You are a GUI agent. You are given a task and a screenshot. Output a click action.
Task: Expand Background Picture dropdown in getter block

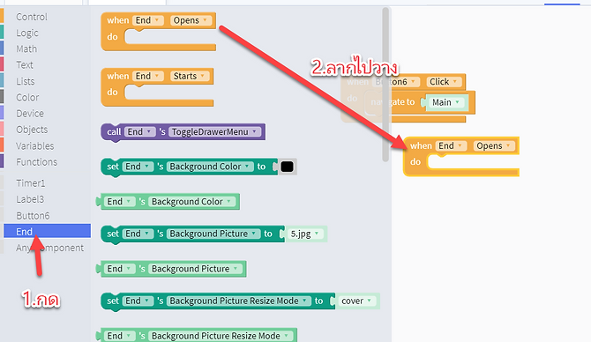click(195, 269)
